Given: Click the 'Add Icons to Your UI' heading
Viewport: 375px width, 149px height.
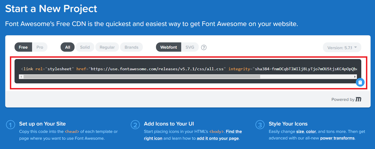Looking at the screenshot, I should [x=169, y=124].
